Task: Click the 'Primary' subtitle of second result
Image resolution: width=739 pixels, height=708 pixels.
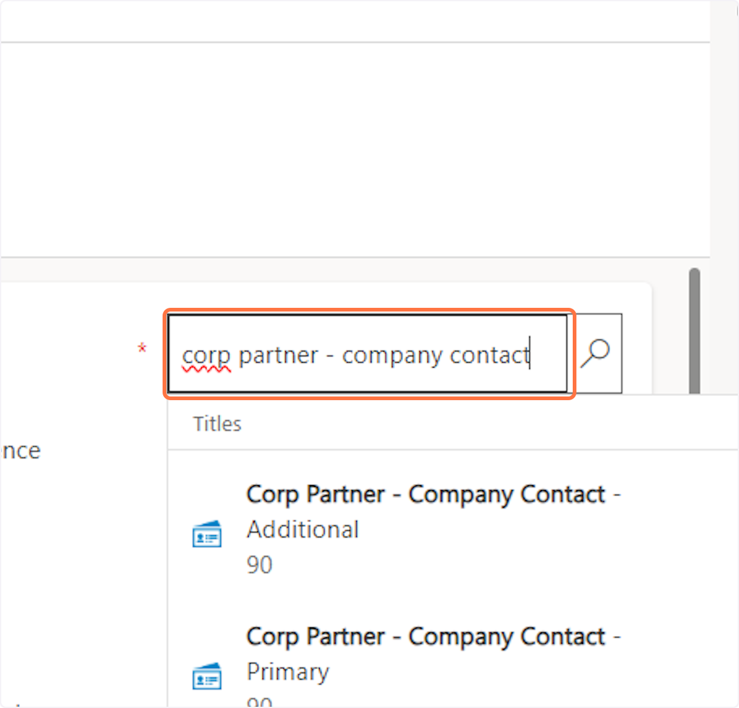Action: point(288,672)
